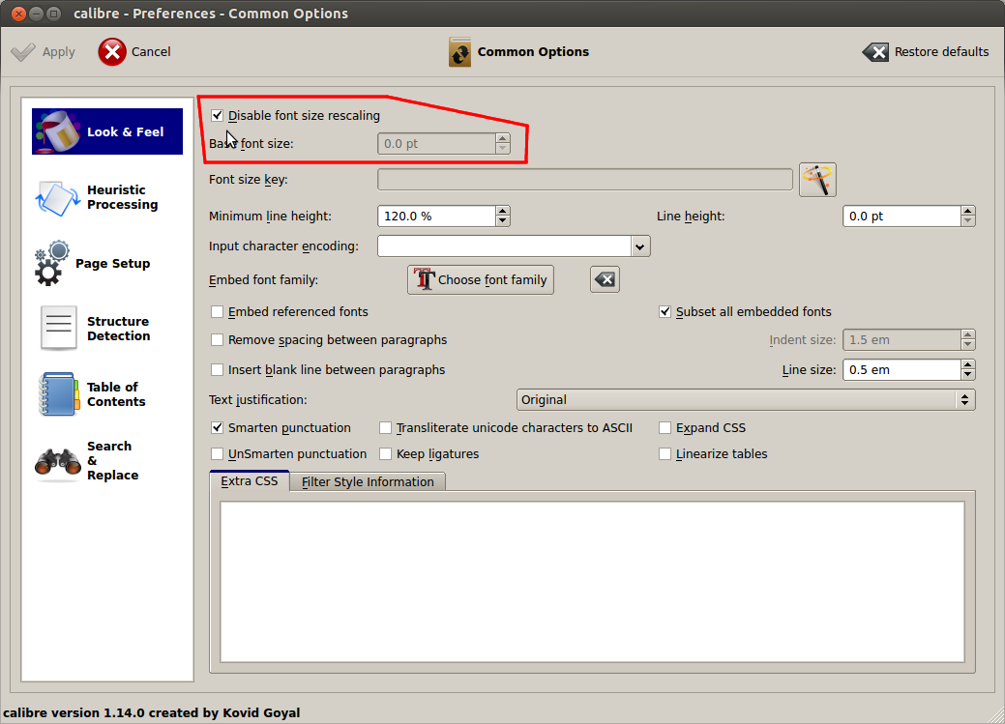Click the red Cancel X icon

(112, 52)
